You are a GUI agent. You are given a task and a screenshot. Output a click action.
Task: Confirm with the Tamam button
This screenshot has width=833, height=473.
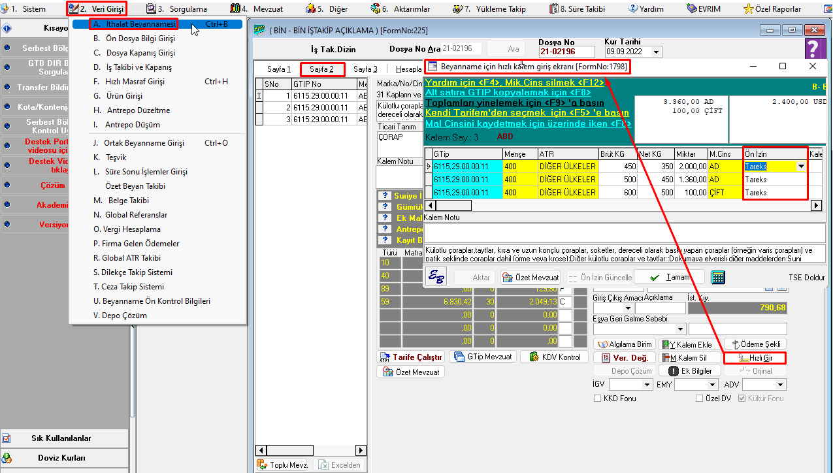[670, 277]
